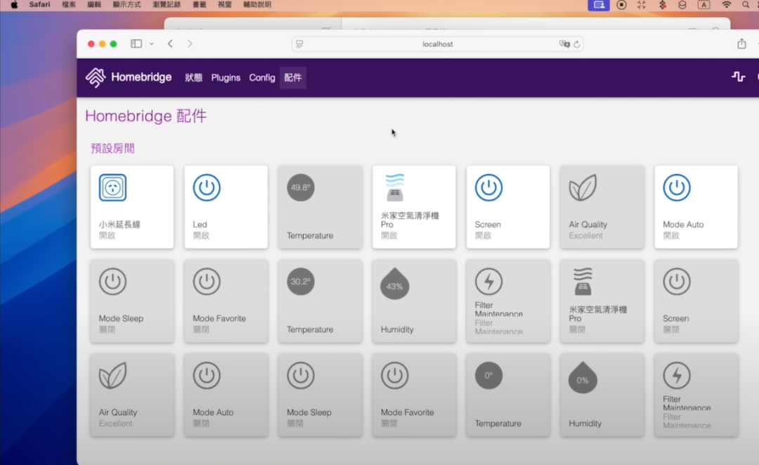The image size is (759, 465).
Task: Open Air Quality card beside disabled Mode Auto
Action: coord(131,395)
